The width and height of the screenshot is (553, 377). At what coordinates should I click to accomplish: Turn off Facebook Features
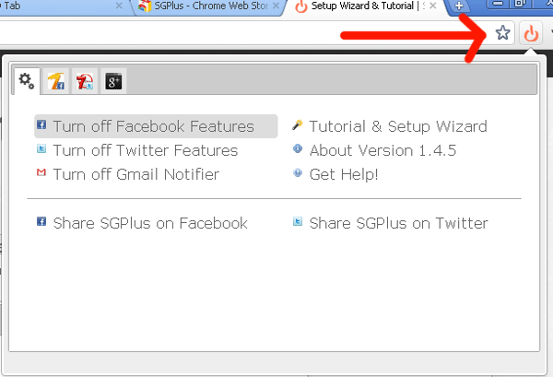click(x=153, y=126)
